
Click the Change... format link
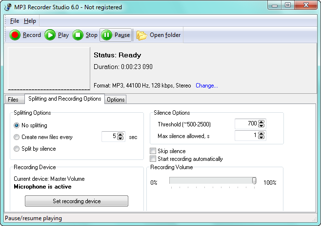pos(207,86)
